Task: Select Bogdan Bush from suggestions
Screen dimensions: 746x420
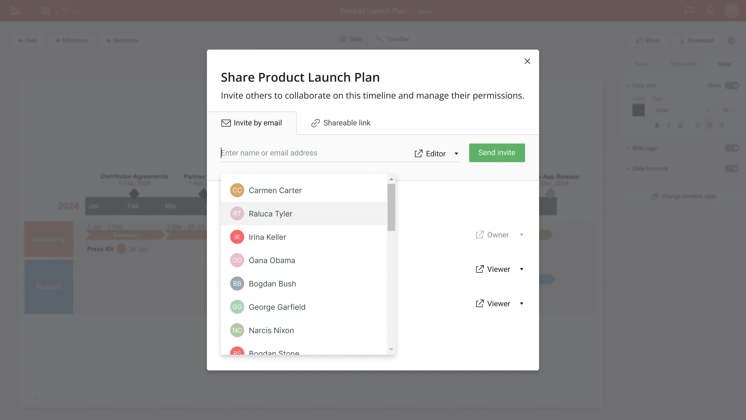Action: pos(272,283)
